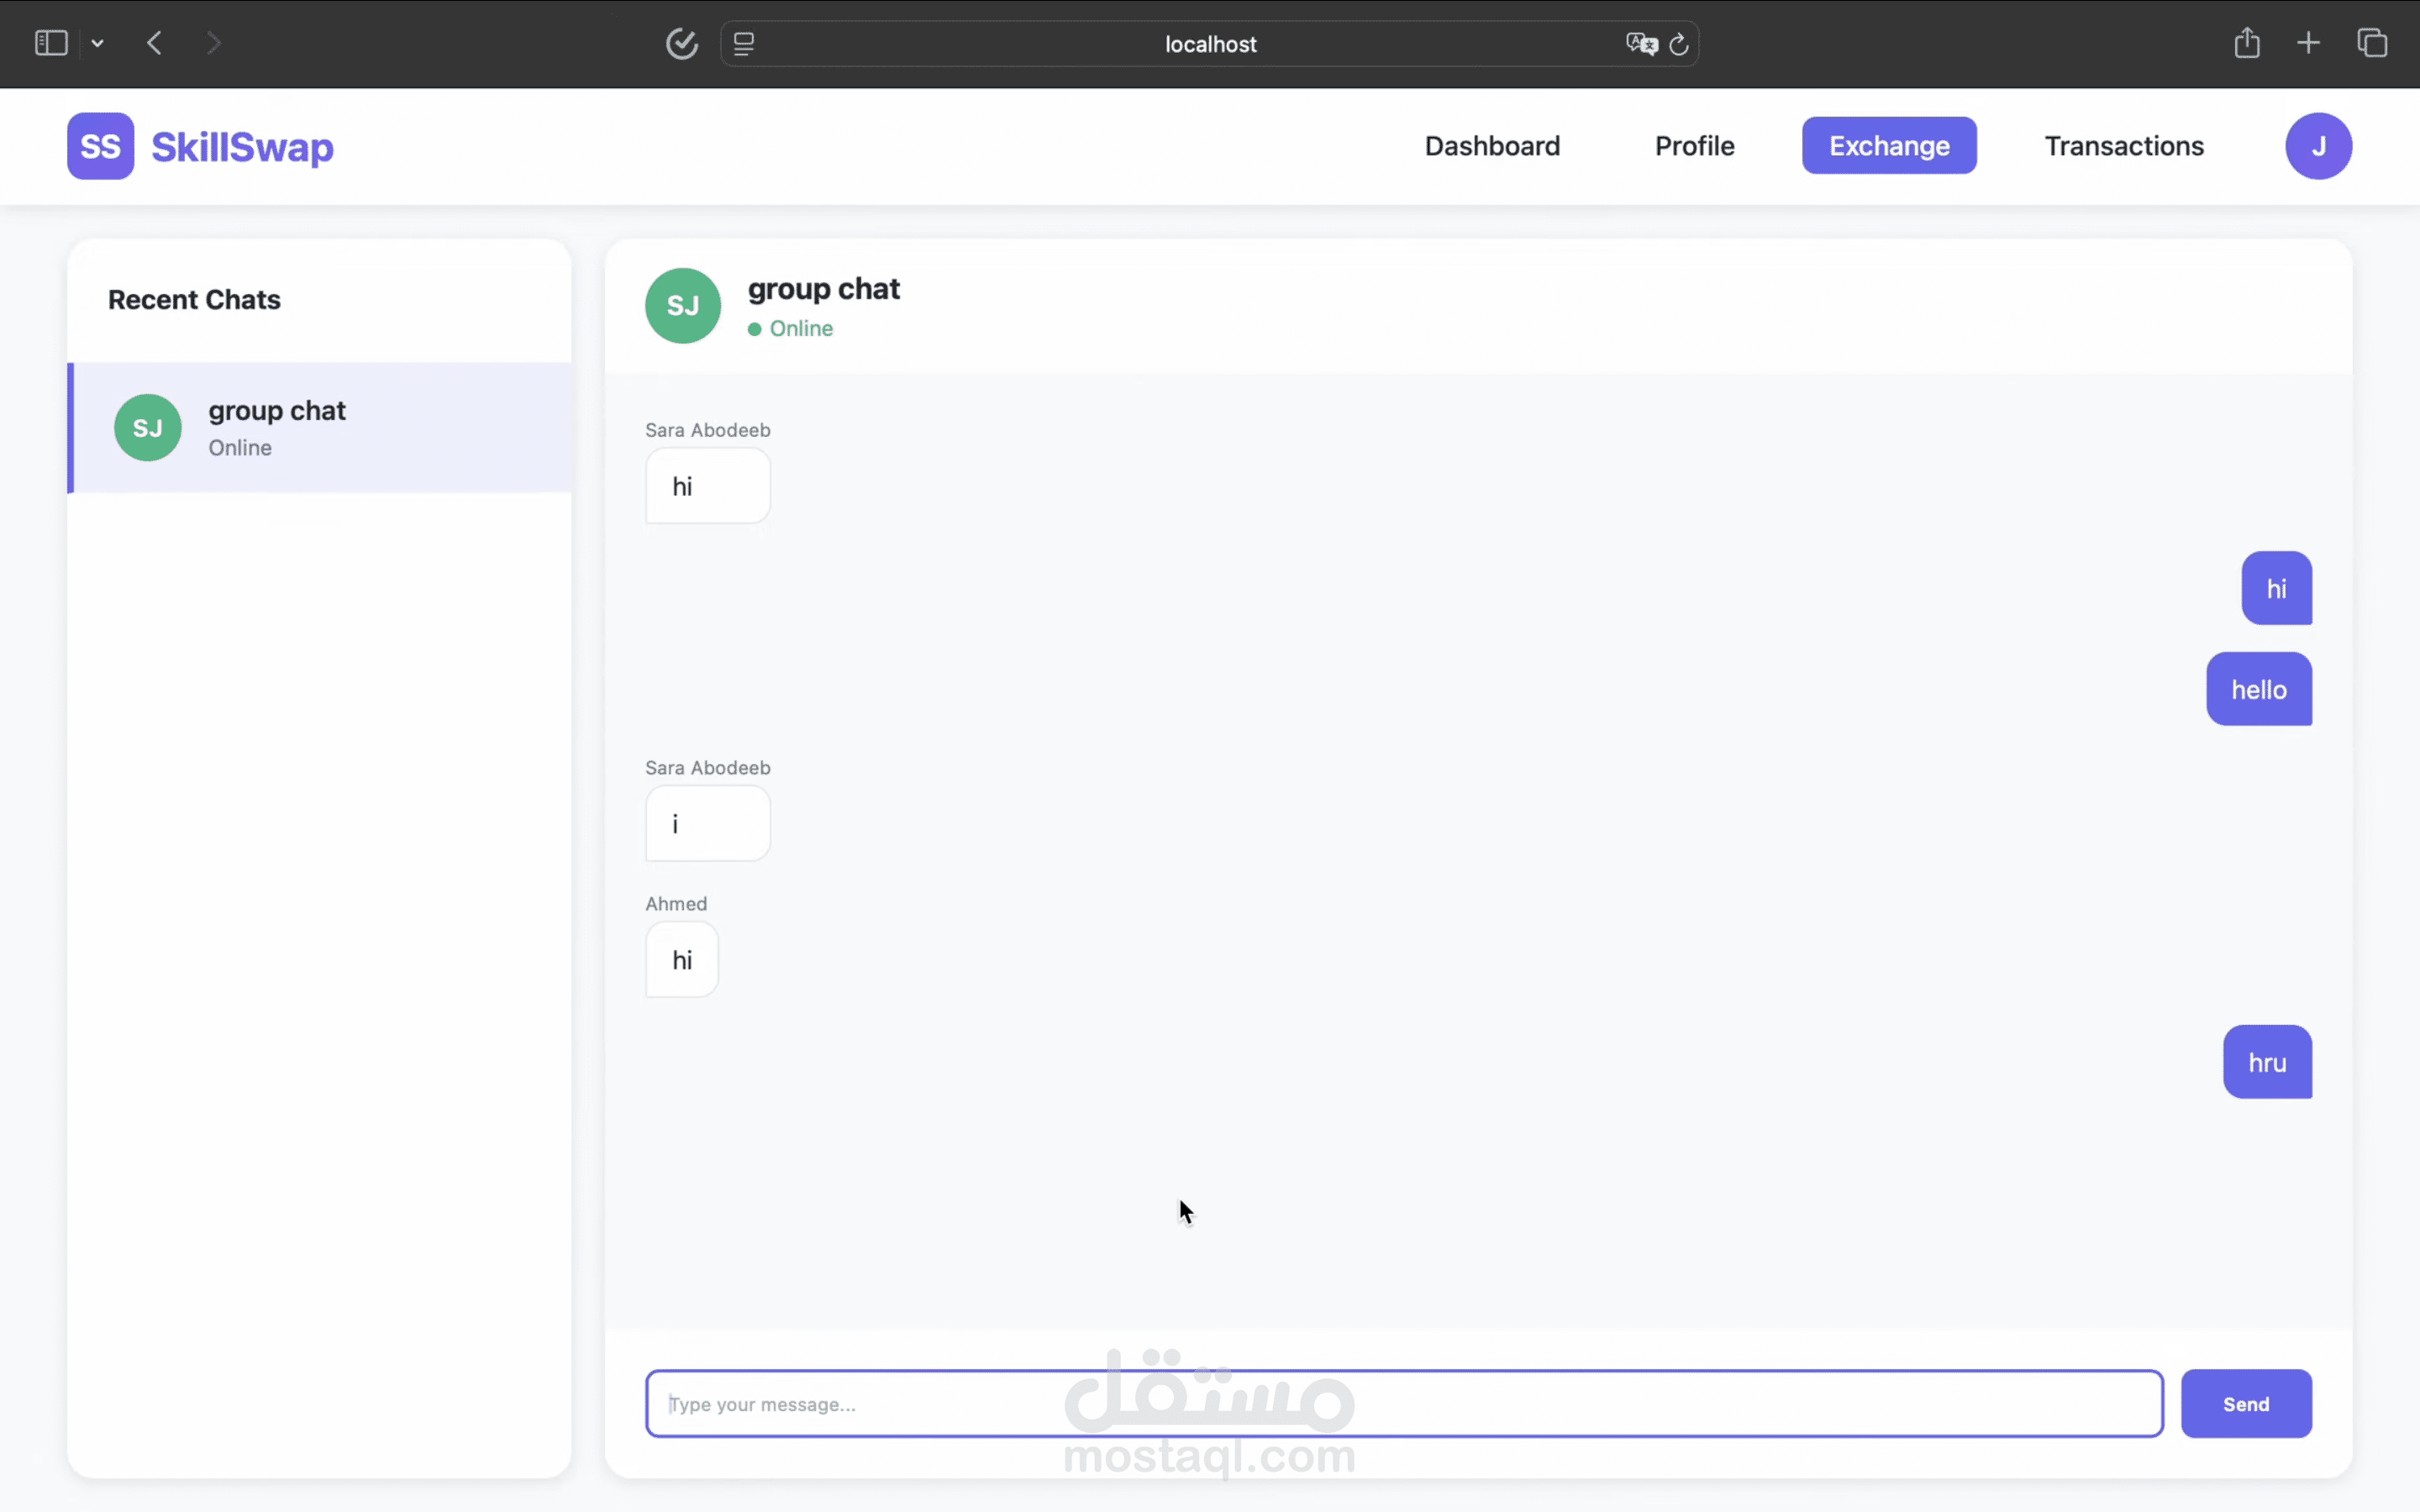Open the Share icon in Safari toolbar
The height and width of the screenshot is (1512, 2420).
coord(2246,43)
